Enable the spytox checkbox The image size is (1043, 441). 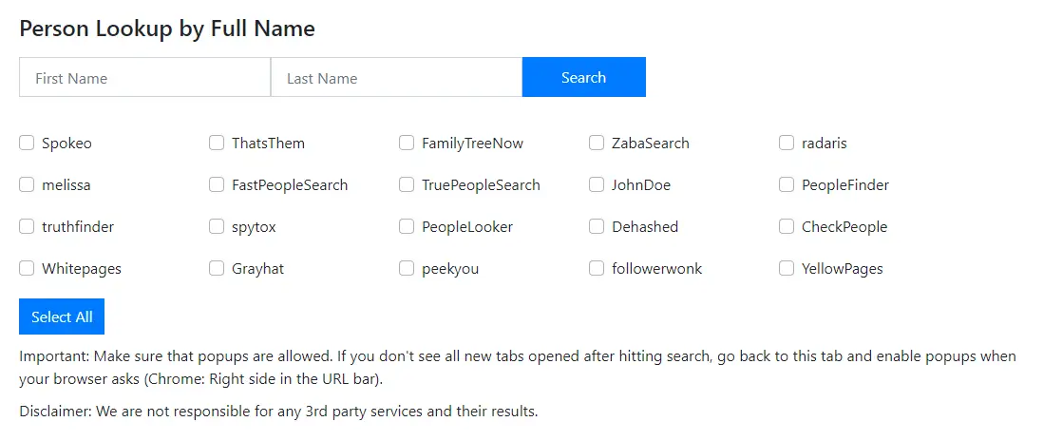(217, 227)
